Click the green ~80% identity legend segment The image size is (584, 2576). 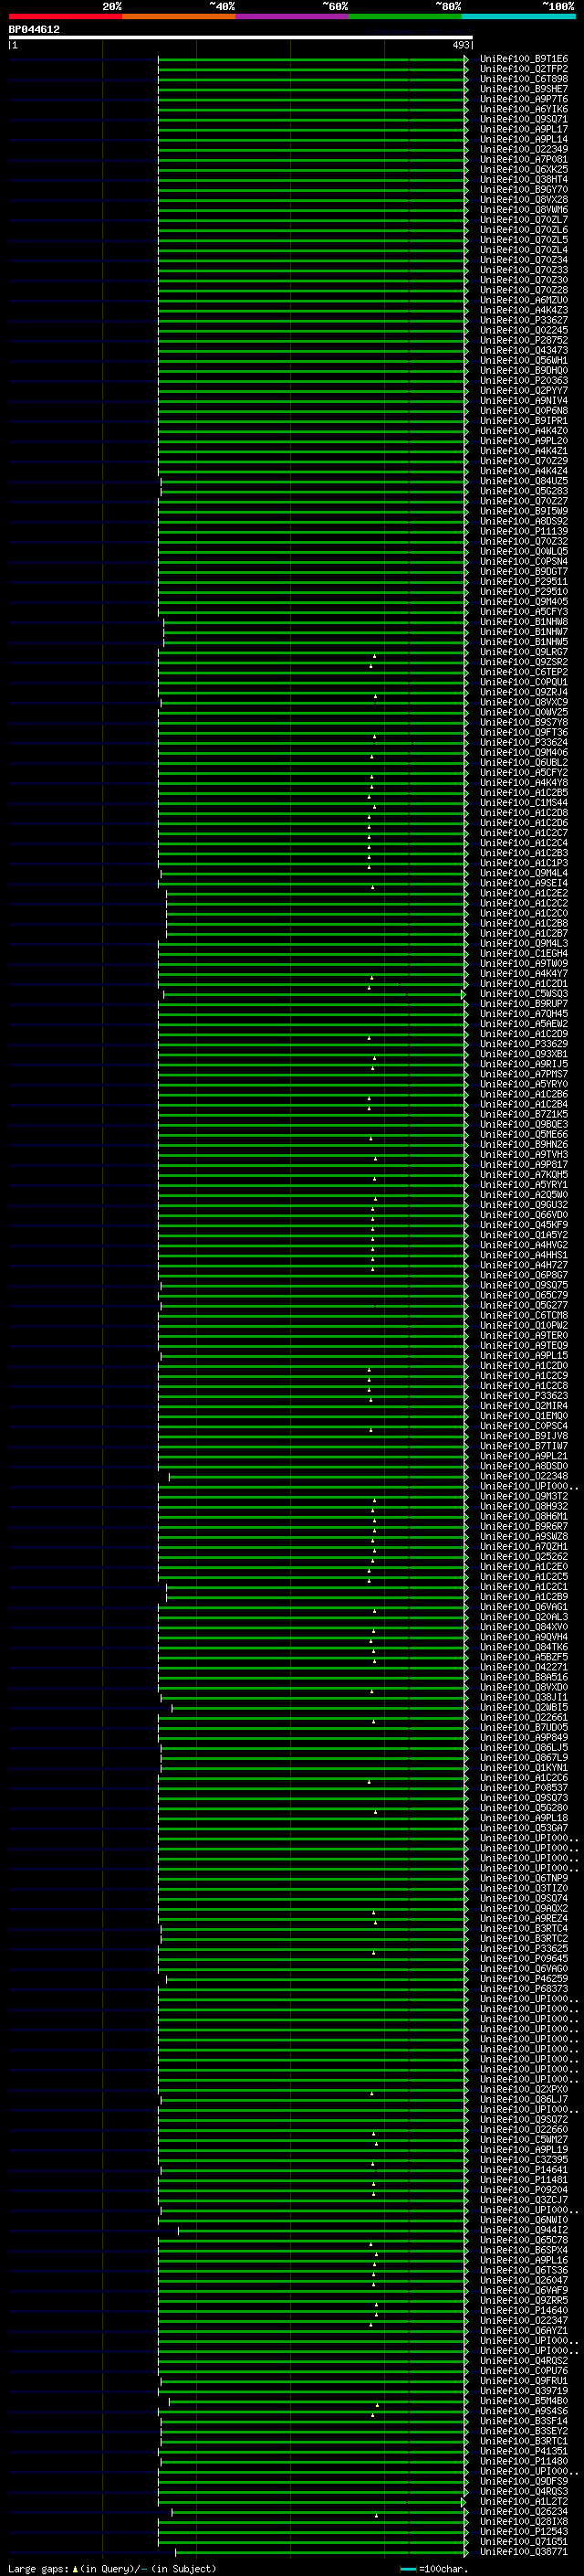click(405, 16)
